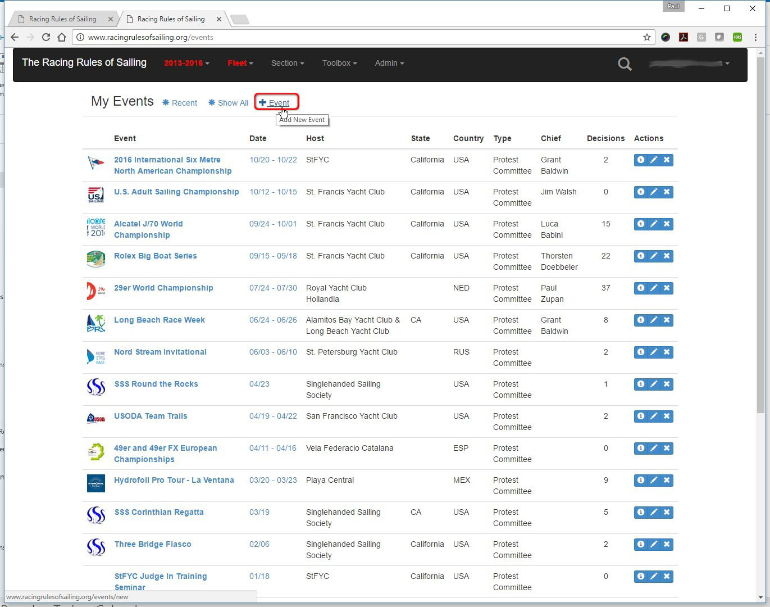The width and height of the screenshot is (770, 607).
Task: Click date 04/19 - 04/22 link
Action: point(273,416)
